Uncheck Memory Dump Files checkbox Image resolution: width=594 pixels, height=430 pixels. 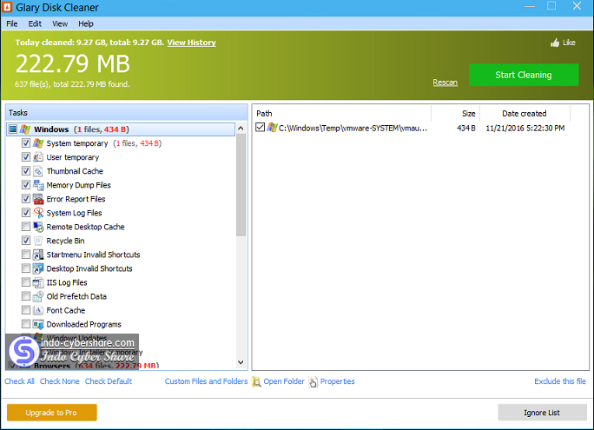tap(26, 185)
